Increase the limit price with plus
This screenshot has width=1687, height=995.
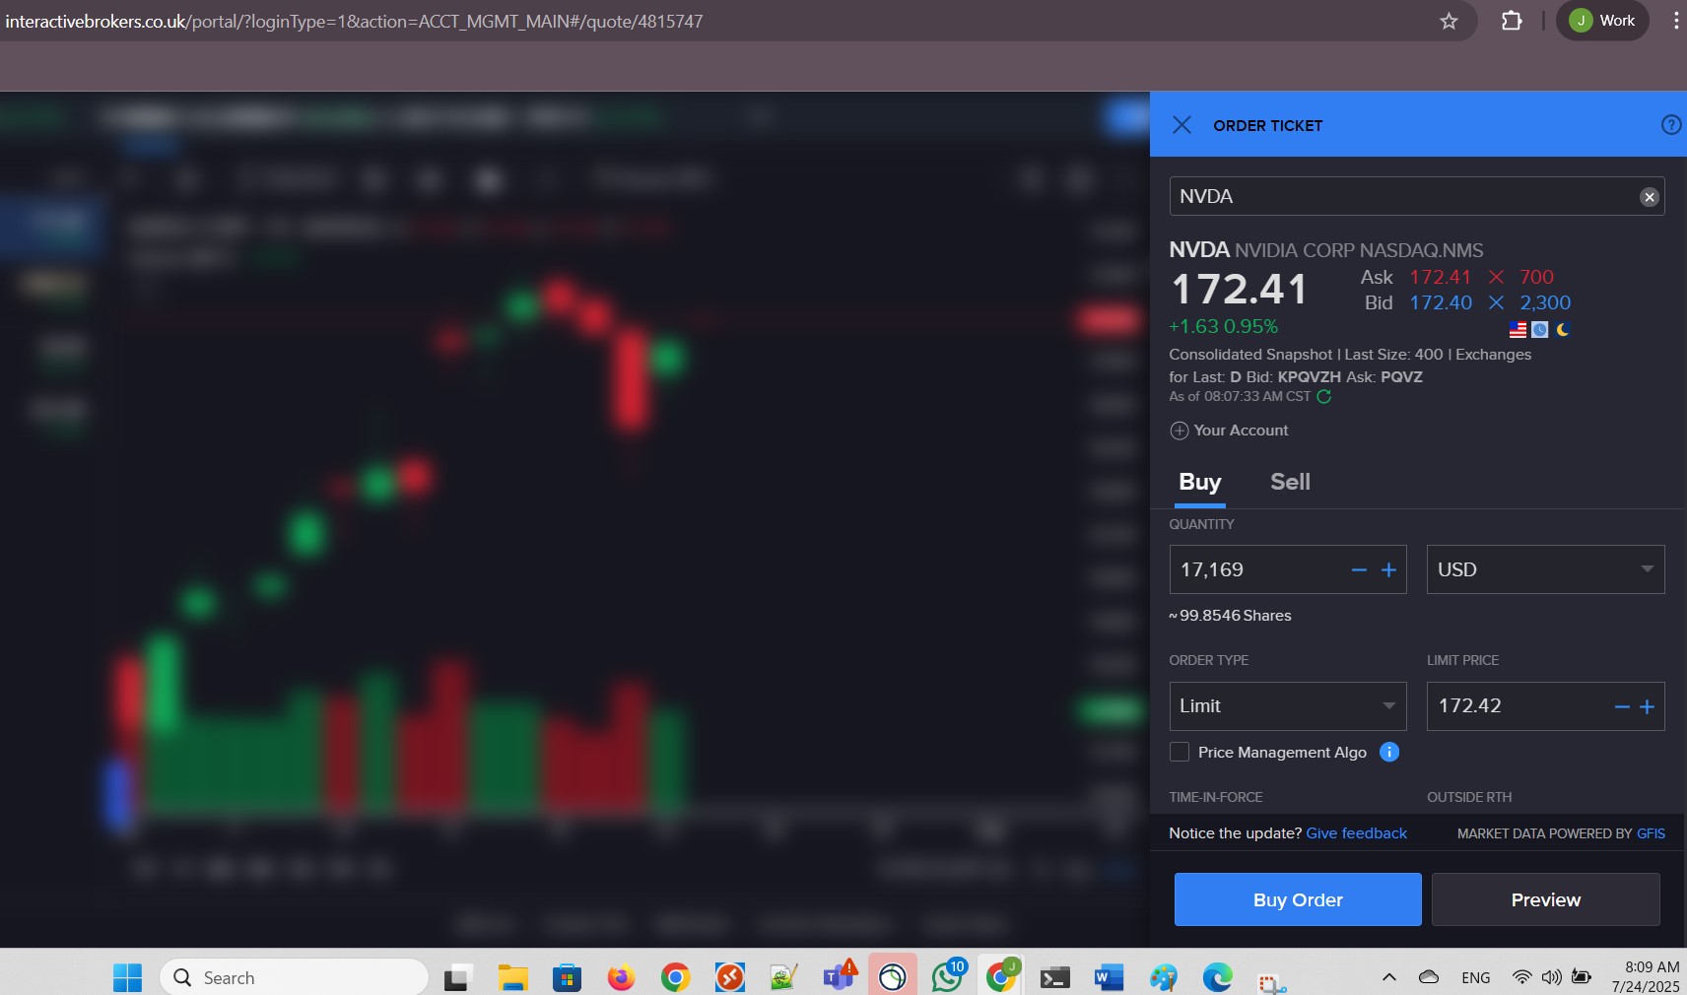pyautogui.click(x=1647, y=707)
